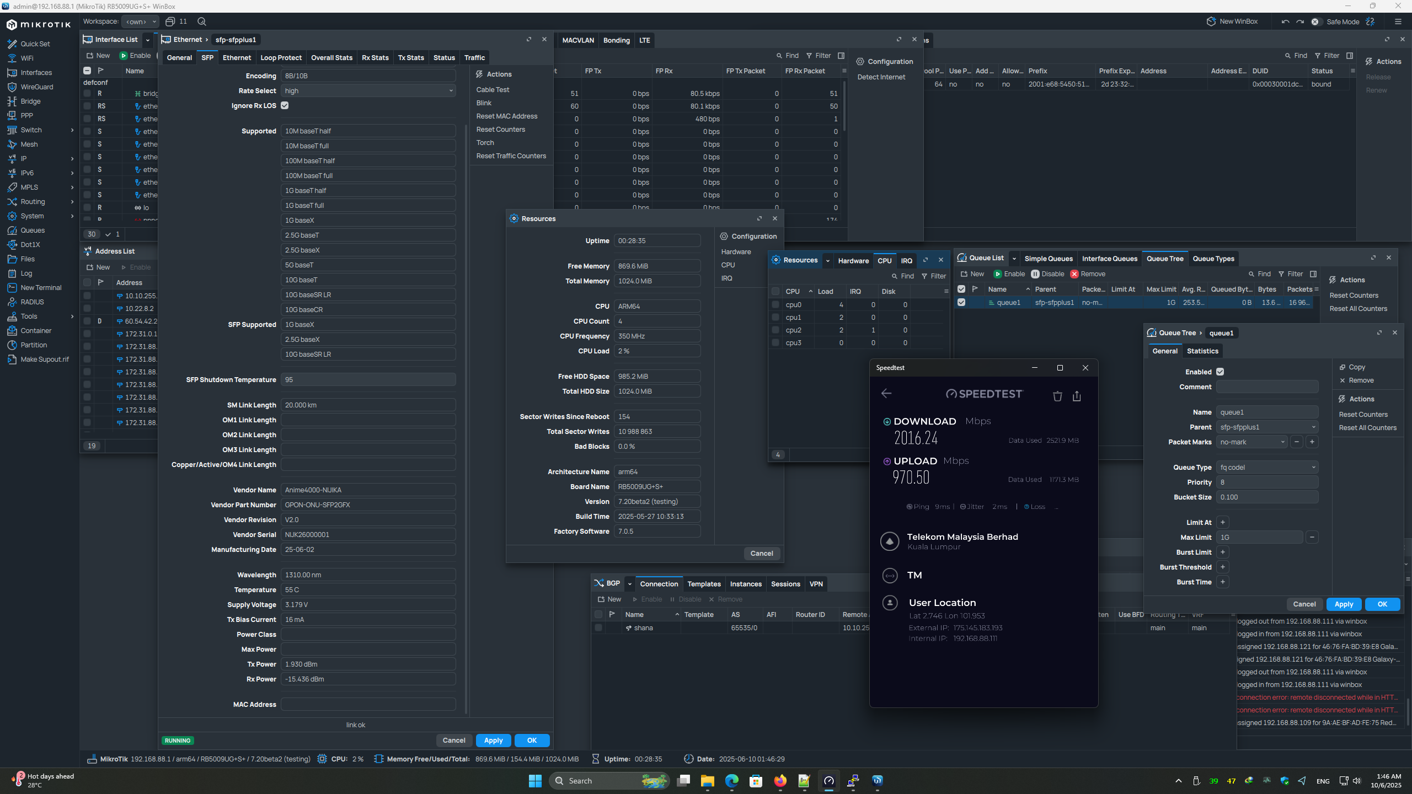Open the Queue Types tab

pyautogui.click(x=1213, y=259)
